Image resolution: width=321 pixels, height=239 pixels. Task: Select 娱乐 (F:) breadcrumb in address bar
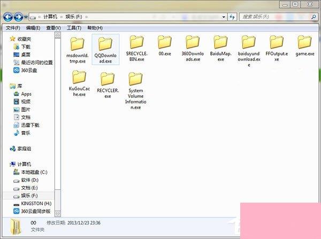74,17
